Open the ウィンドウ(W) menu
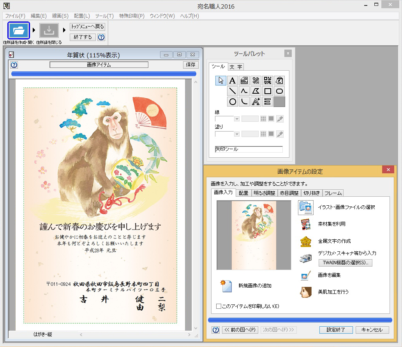Image resolution: width=402 pixels, height=347 pixels. tap(162, 16)
